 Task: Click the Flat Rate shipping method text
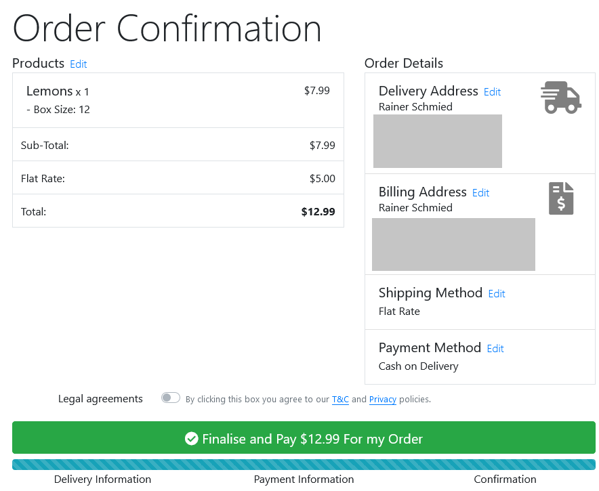click(x=399, y=311)
